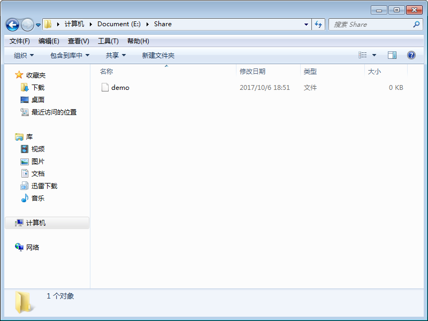Open Explorer help via blue question mark
This screenshot has height=321, width=428.
[x=410, y=55]
